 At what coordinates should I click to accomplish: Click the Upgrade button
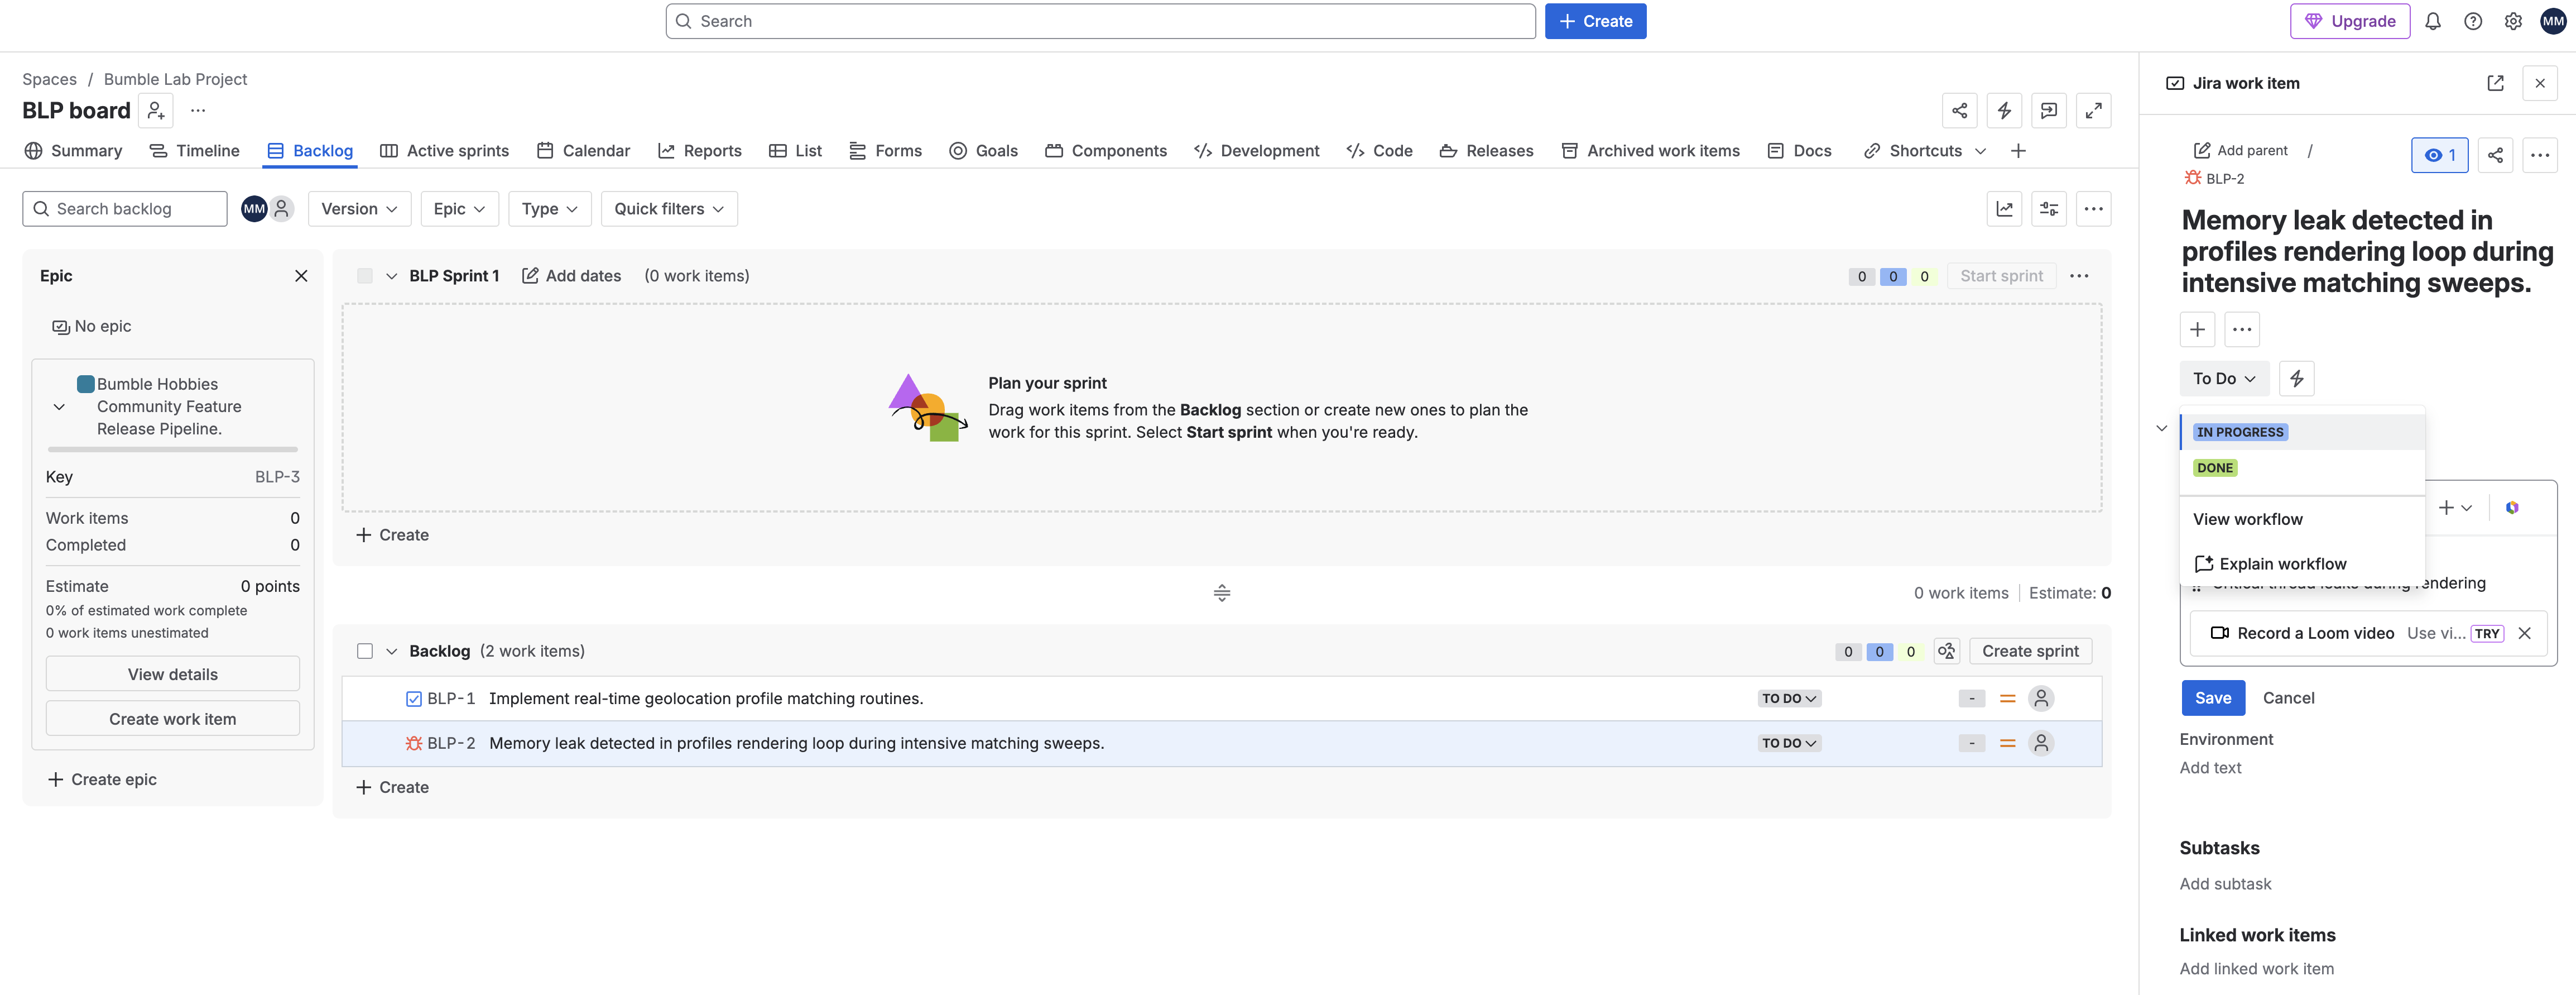pos(2349,21)
